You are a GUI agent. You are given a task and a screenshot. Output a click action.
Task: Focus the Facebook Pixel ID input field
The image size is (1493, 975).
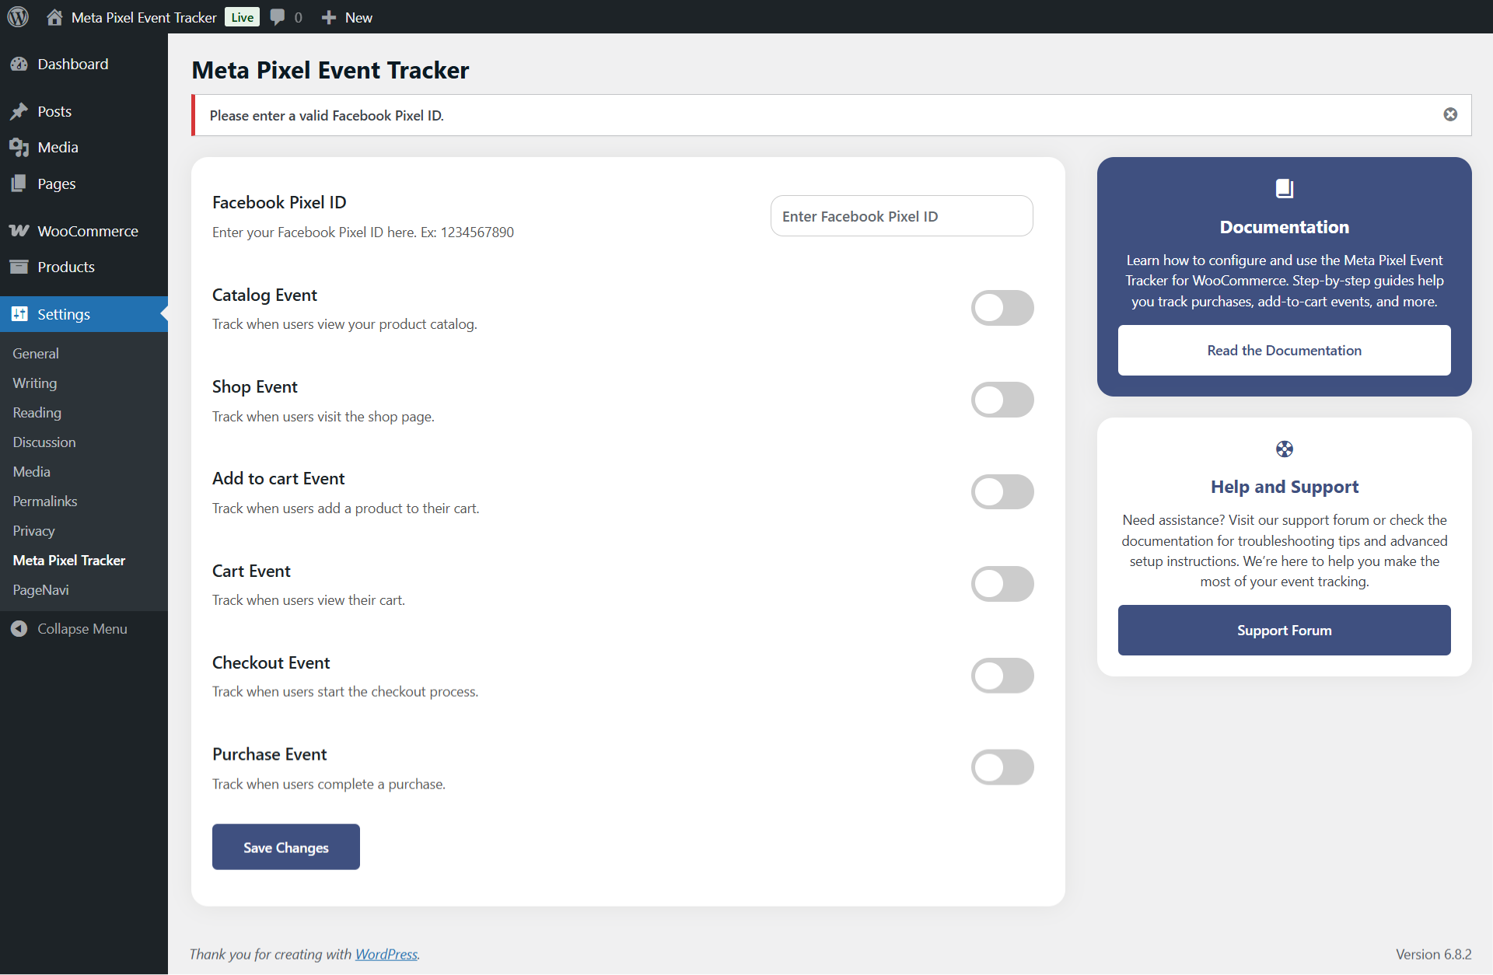(x=902, y=216)
